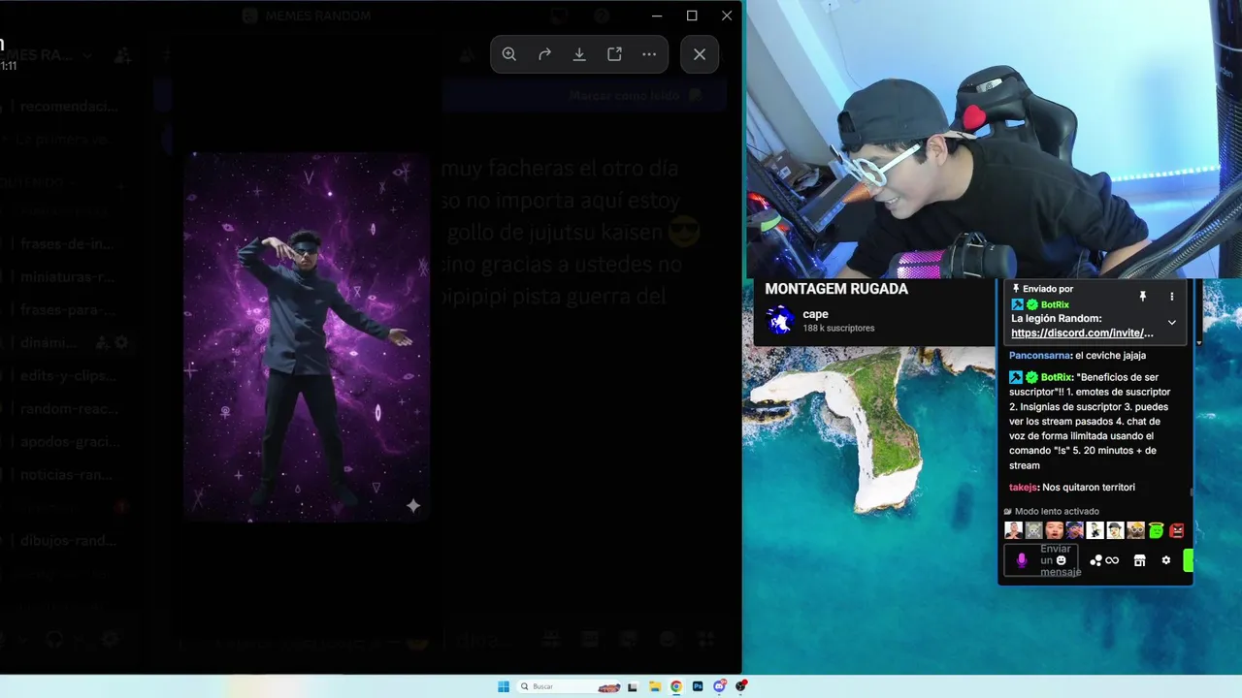Close the Discord image viewer

tap(700, 54)
